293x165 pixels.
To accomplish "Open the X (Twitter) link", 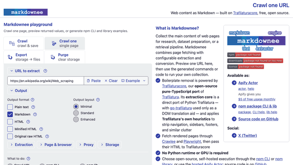I will point(247,136).
